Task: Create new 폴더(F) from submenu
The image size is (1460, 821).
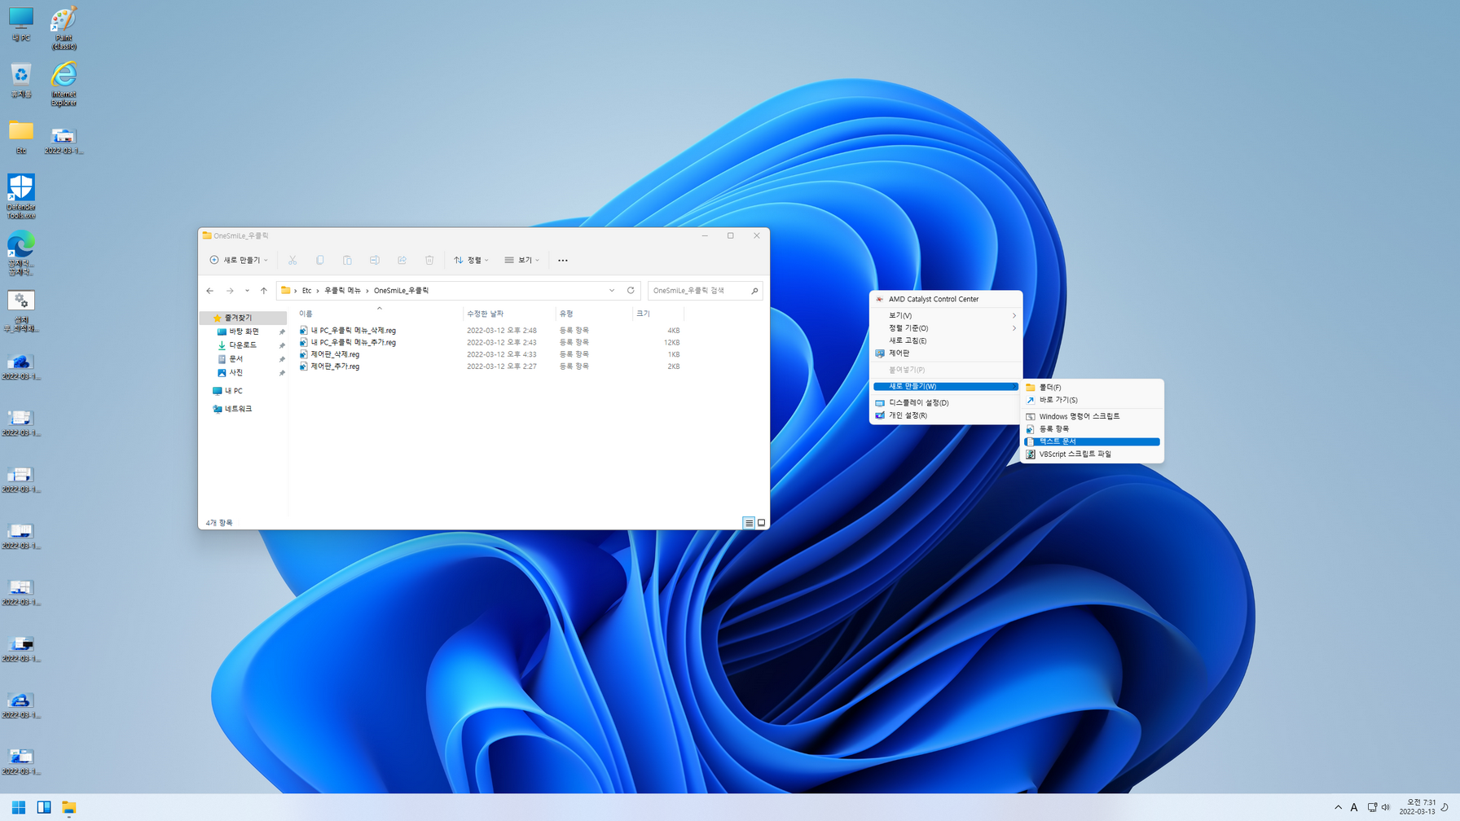Action: [1092, 388]
